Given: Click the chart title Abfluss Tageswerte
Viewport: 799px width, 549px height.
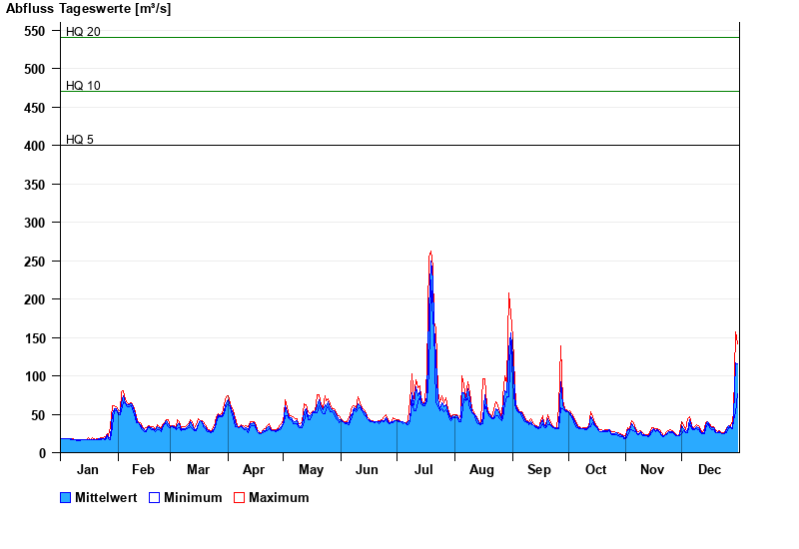Looking at the screenshot, I should pos(88,9).
